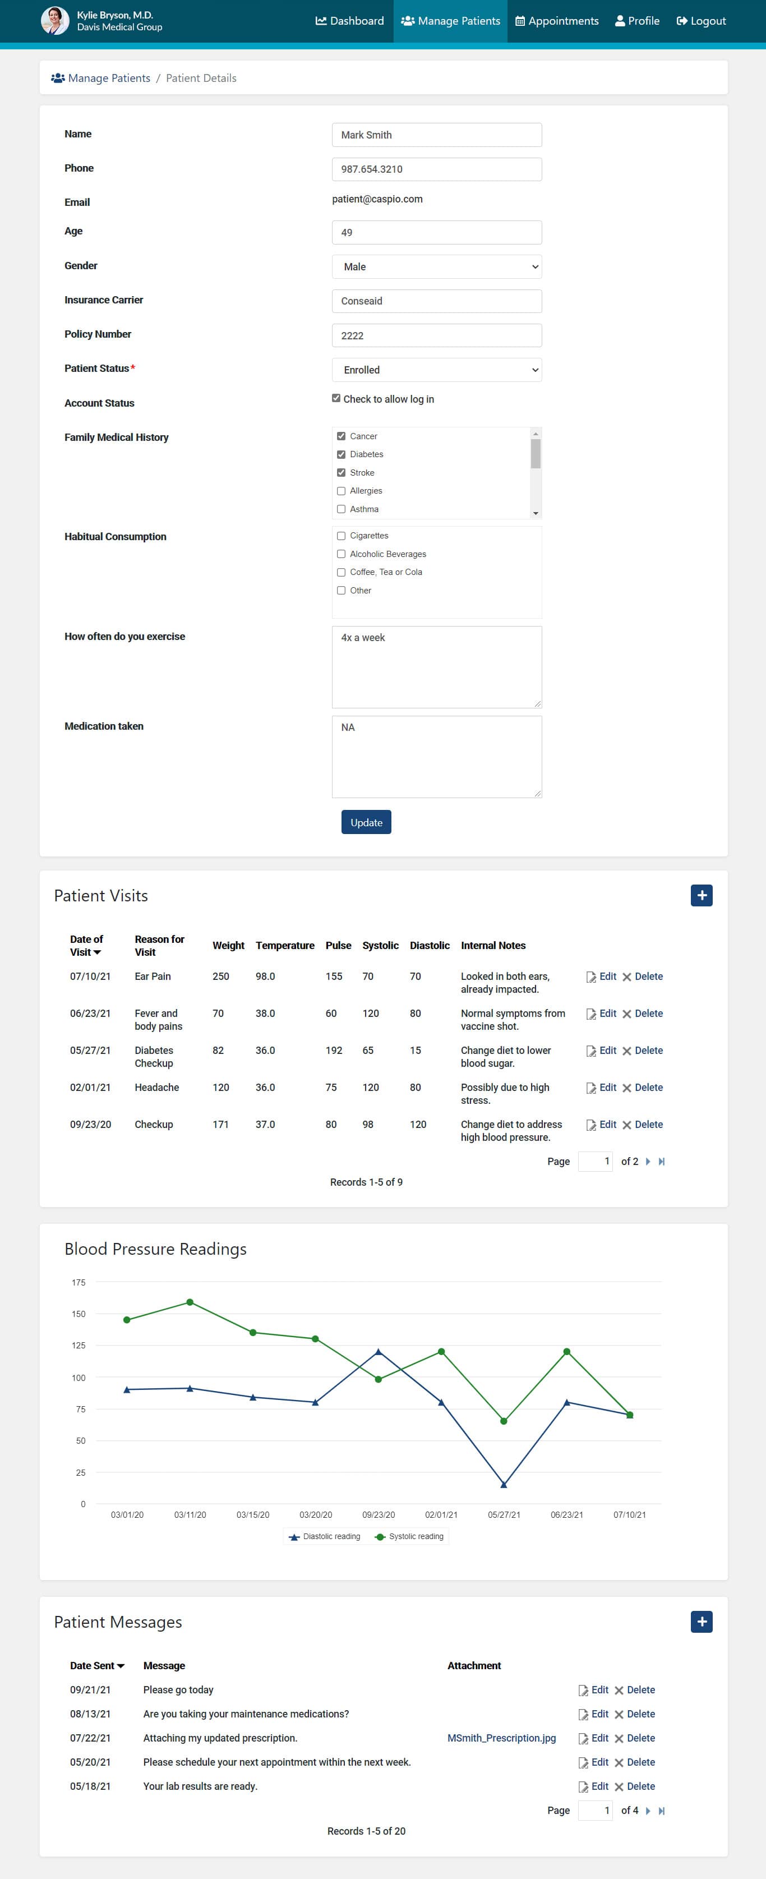Sort visits by Date of Visit column

[86, 945]
